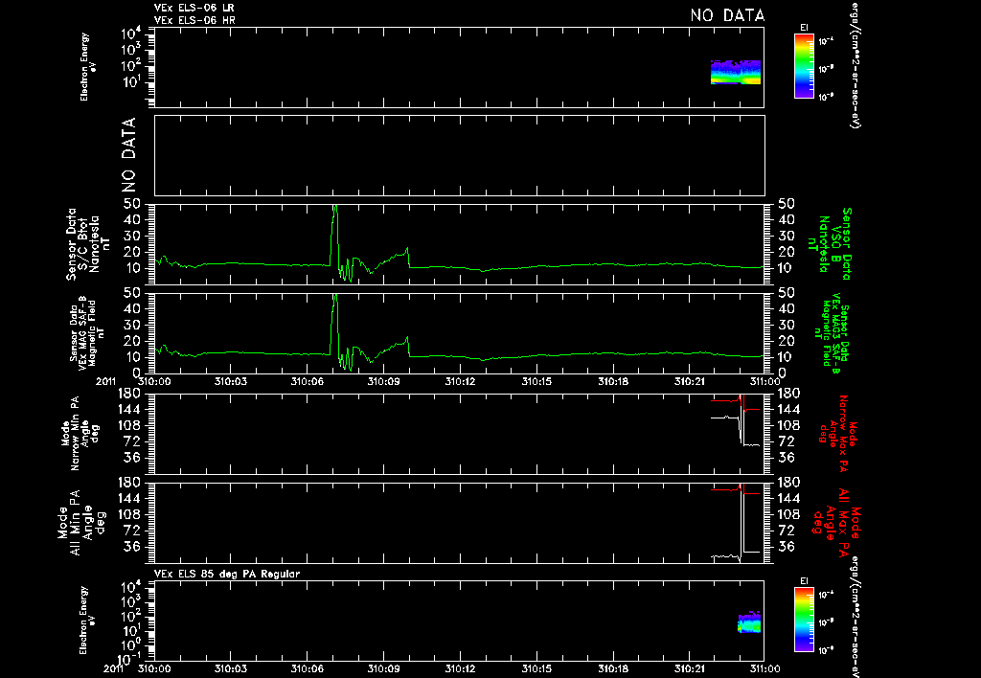
Task: Click the "VEx ELS 85 deg PA Regular" title
Action: pos(227,574)
